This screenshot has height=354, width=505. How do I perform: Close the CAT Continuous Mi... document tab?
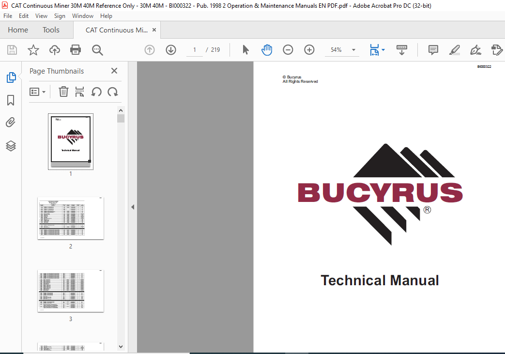point(154,30)
